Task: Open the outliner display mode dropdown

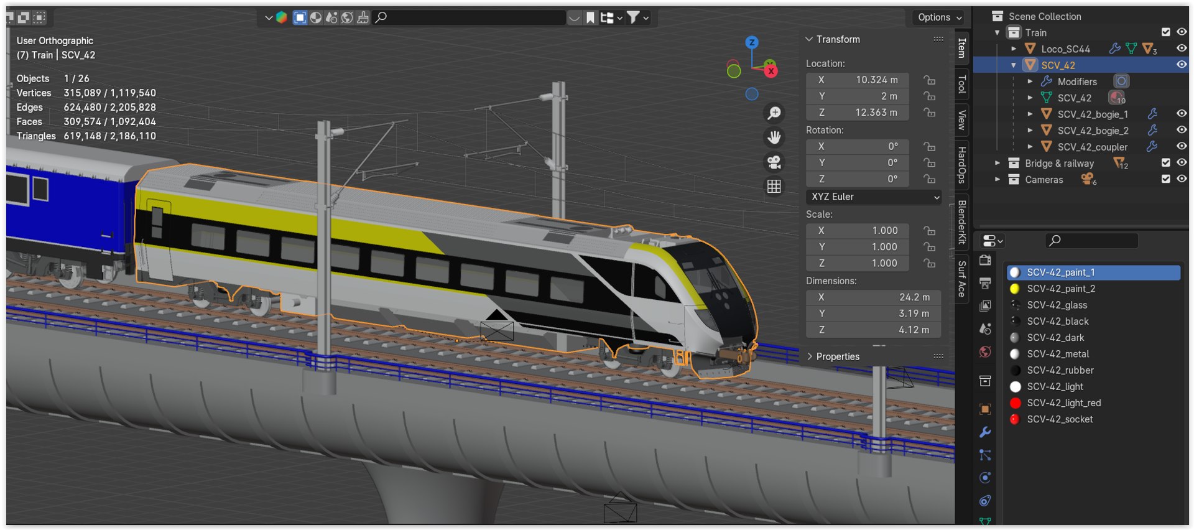Action: click(x=611, y=17)
